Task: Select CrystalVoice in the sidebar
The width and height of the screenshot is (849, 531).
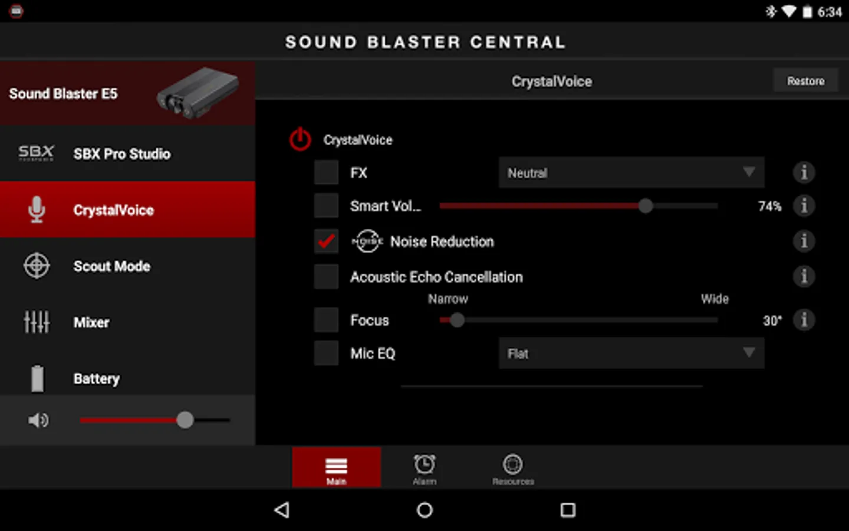Action: point(127,209)
